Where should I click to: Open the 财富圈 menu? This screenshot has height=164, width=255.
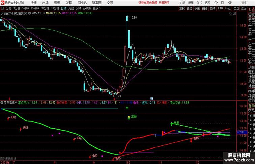(96, 3)
